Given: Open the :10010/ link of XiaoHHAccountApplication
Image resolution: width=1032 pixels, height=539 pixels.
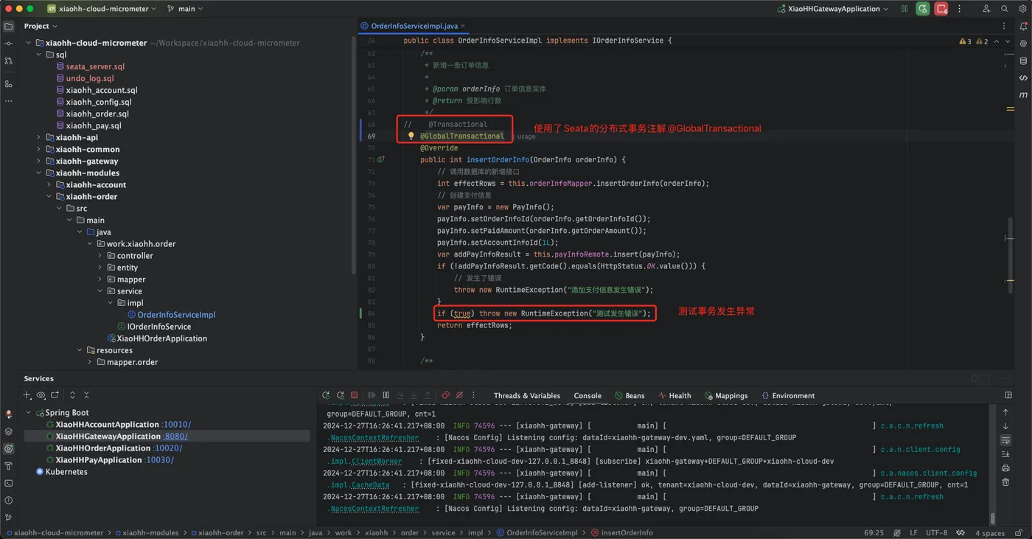Looking at the screenshot, I should (176, 425).
